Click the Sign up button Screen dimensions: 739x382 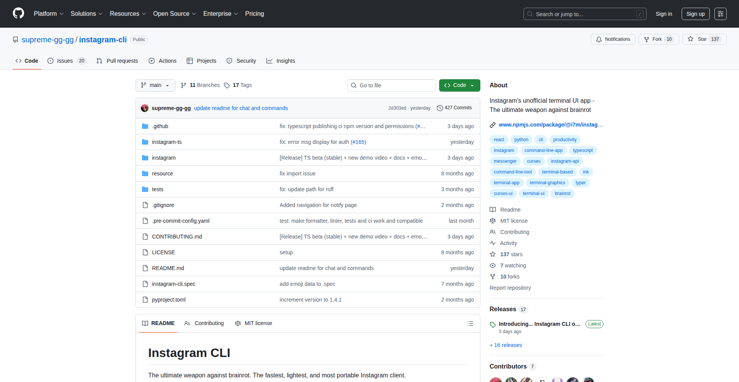(x=696, y=14)
